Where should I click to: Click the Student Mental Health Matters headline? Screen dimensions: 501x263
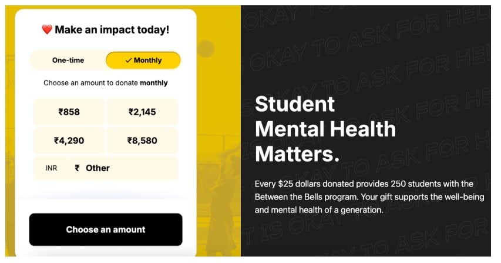(x=325, y=129)
